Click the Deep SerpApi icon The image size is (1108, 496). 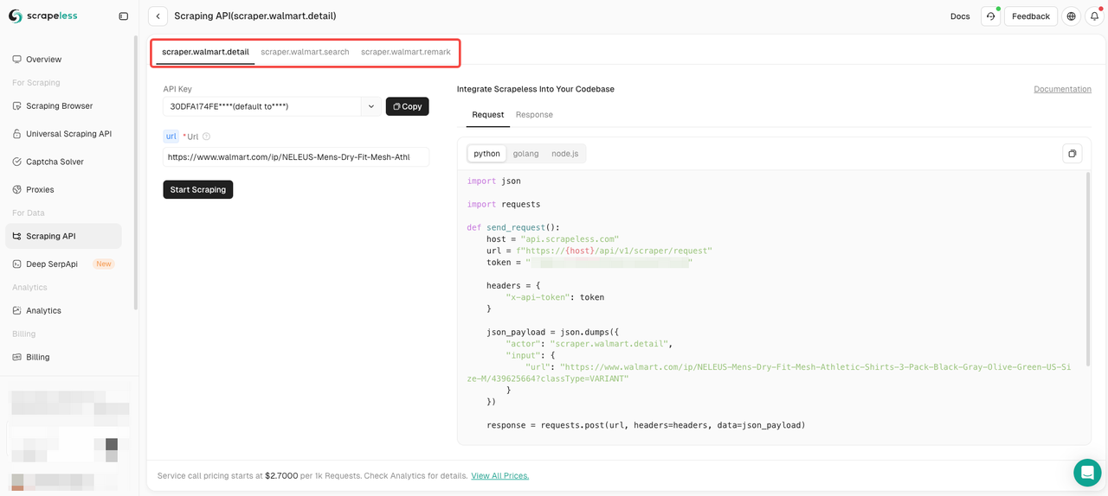[x=17, y=264]
